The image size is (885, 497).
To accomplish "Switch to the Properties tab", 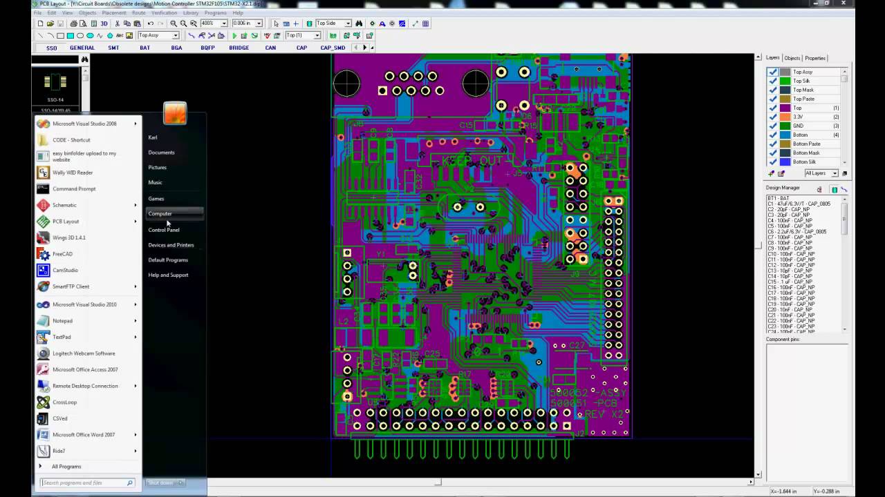I will coord(815,58).
